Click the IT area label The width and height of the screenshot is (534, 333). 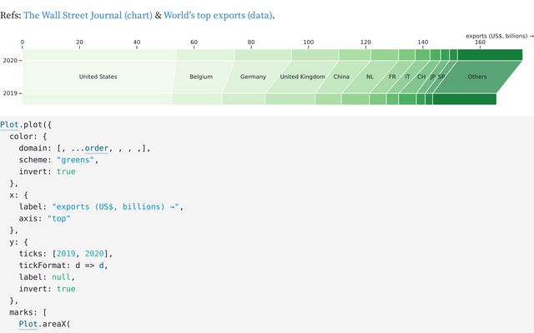[407, 77]
